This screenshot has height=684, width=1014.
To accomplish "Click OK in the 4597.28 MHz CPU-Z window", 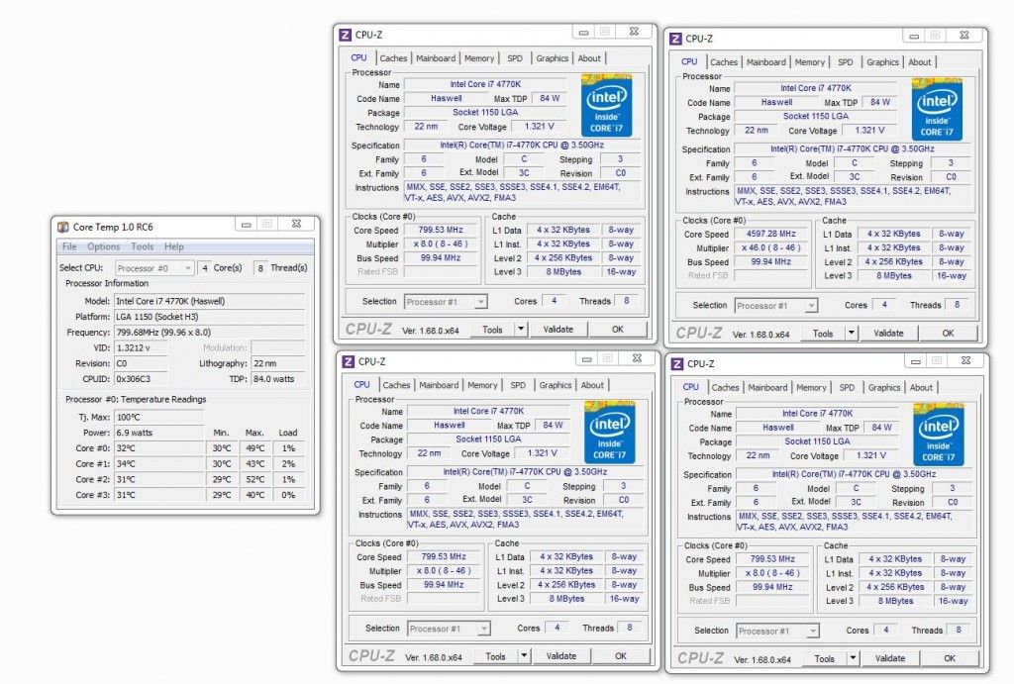I will coord(948,333).
